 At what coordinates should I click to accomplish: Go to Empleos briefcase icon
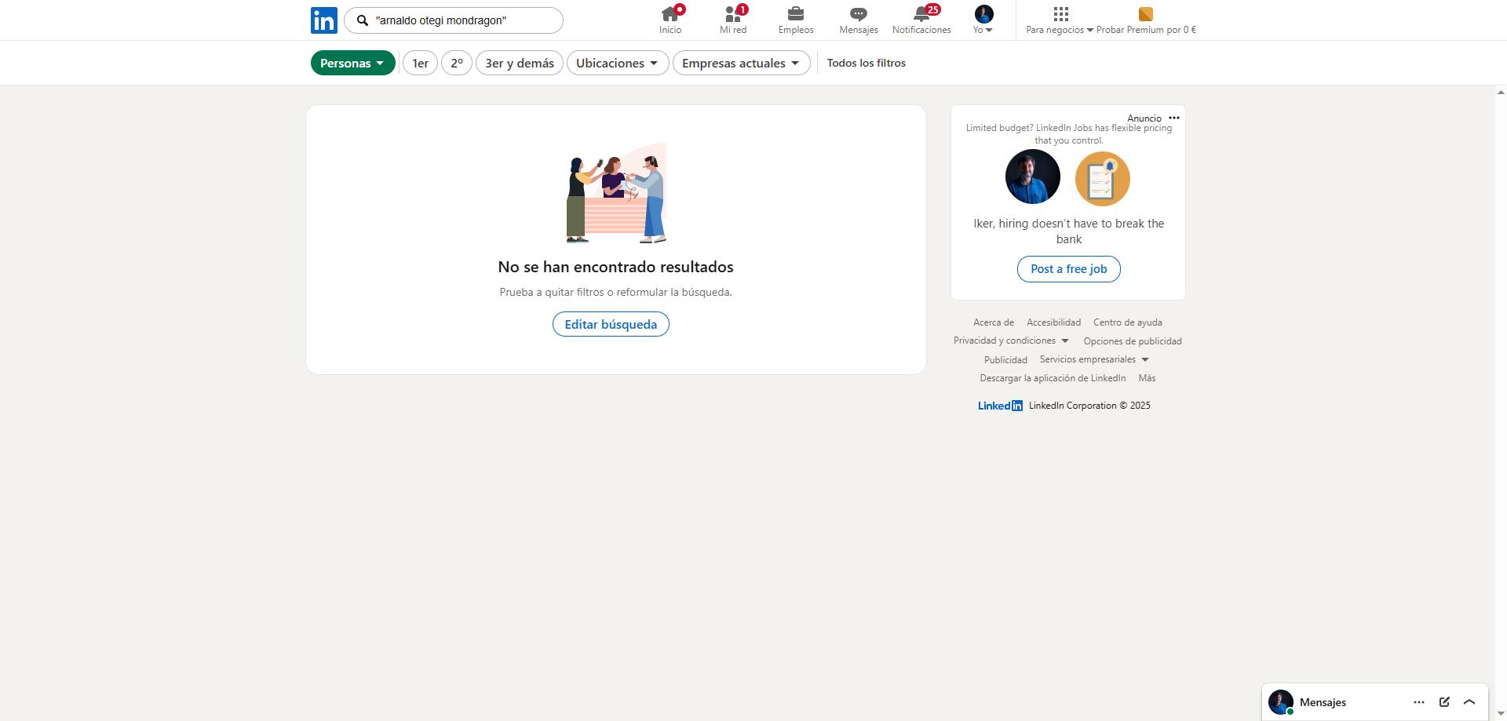(x=795, y=15)
